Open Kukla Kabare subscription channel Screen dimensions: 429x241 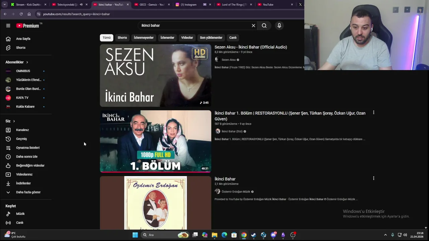click(26, 106)
